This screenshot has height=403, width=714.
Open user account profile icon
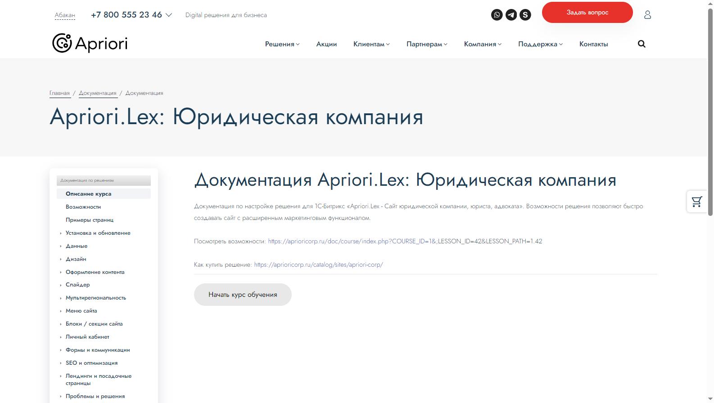(647, 15)
